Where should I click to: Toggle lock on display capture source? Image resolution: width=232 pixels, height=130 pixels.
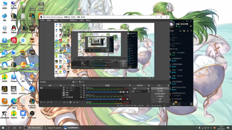point(84,97)
